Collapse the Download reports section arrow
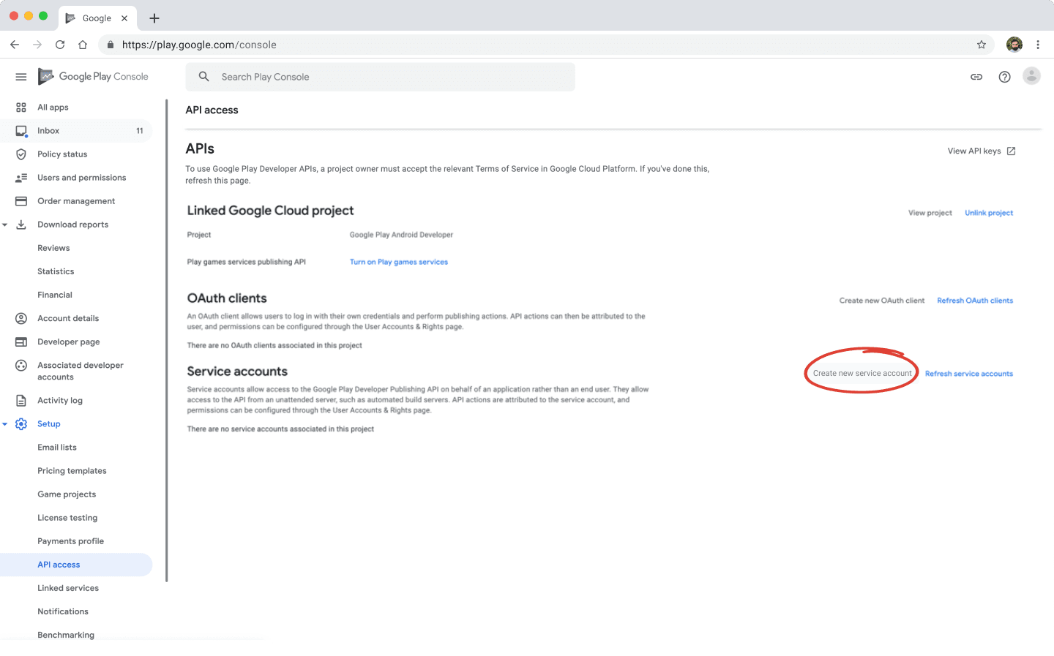This screenshot has width=1054, height=656. [x=5, y=225]
